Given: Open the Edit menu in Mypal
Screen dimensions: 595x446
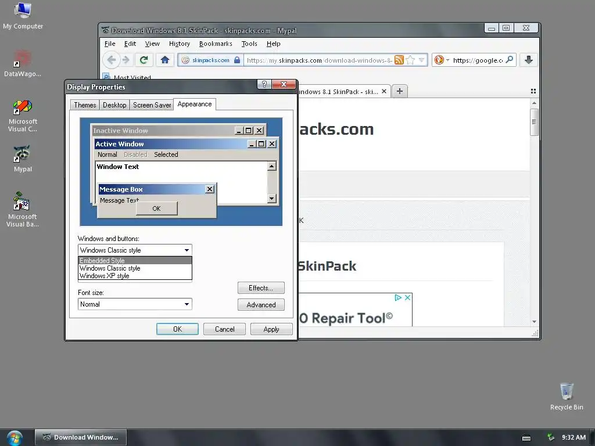Looking at the screenshot, I should (130, 44).
